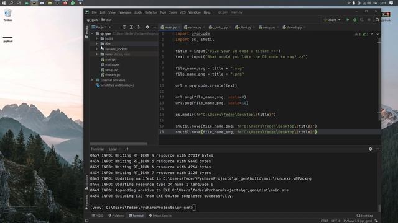Select the Local terminal tab

113,149
